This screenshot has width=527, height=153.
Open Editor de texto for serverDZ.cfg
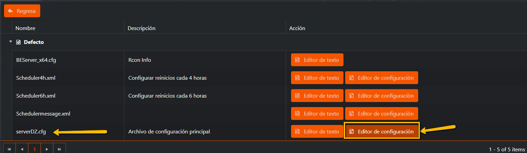click(317, 131)
